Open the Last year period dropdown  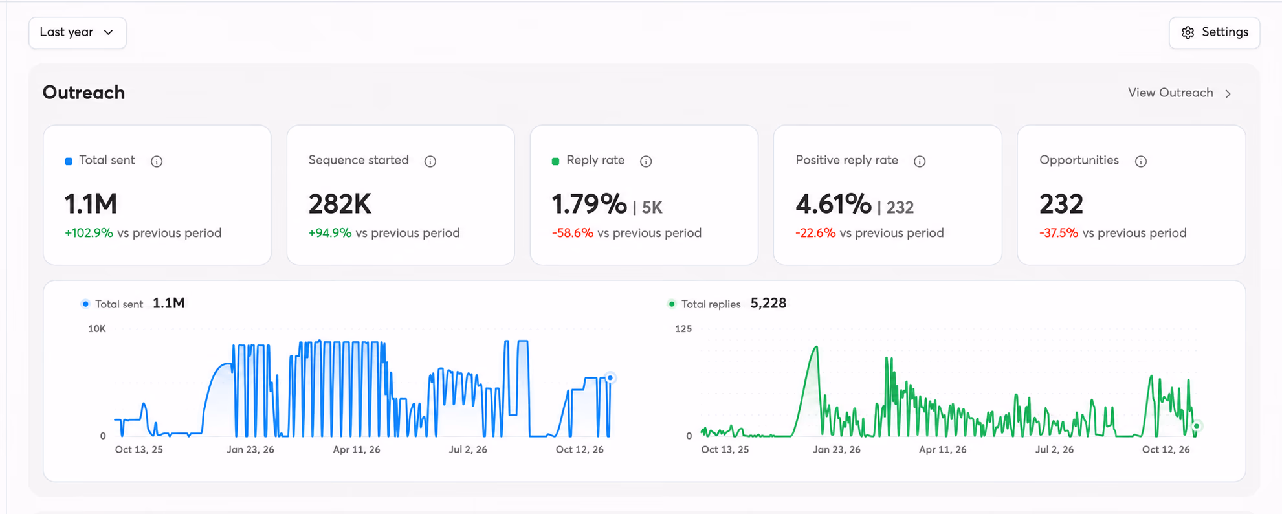pos(77,32)
